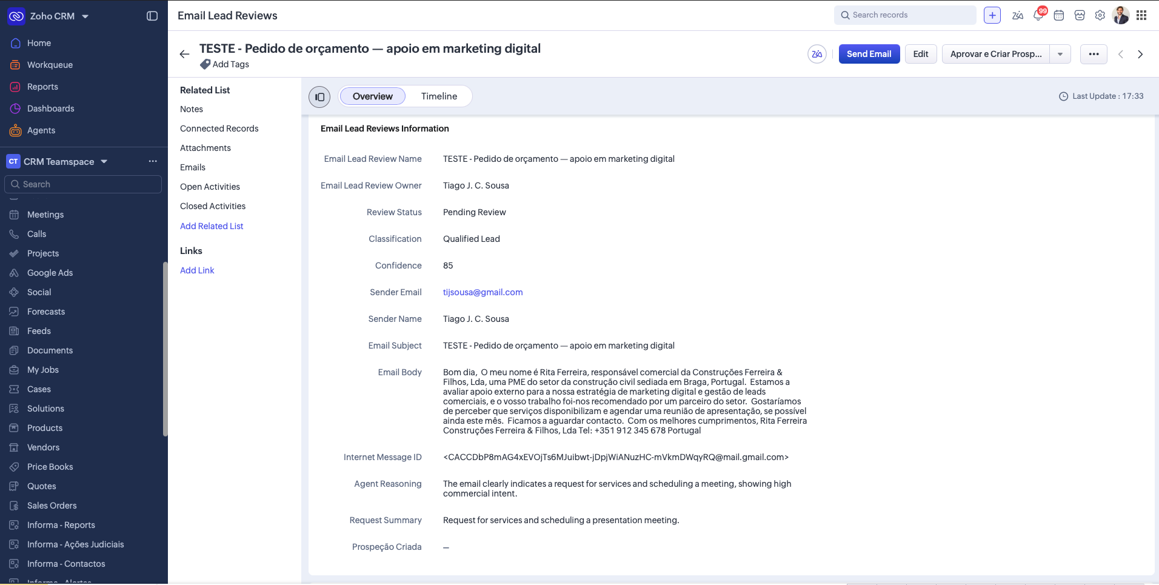This screenshot has width=1159, height=585.
Task: Open the Zoho CRM product dropdown
Action: click(85, 16)
